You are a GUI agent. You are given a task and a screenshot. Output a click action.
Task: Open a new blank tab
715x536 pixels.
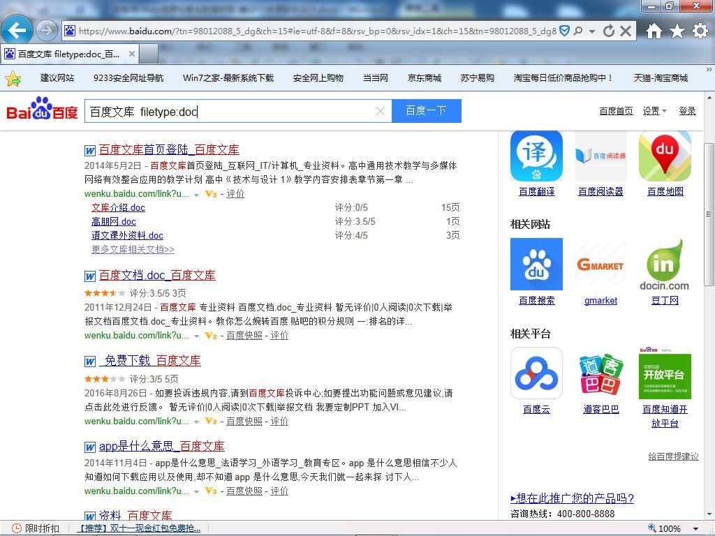tap(149, 54)
